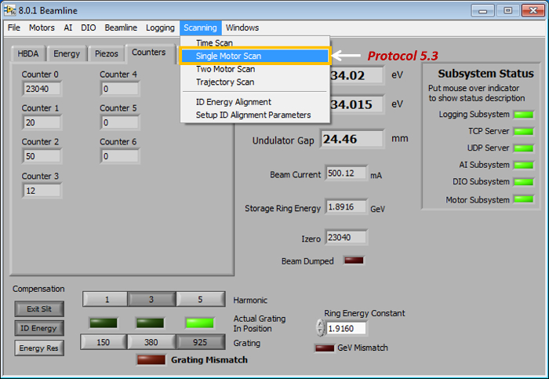Select harmonic 5 button
This screenshot has height=379, width=549.
click(199, 299)
